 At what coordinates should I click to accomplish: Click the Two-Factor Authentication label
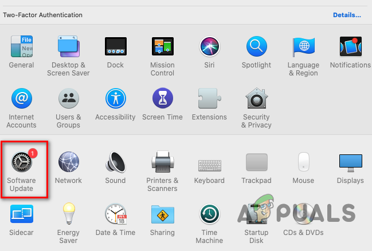point(43,15)
